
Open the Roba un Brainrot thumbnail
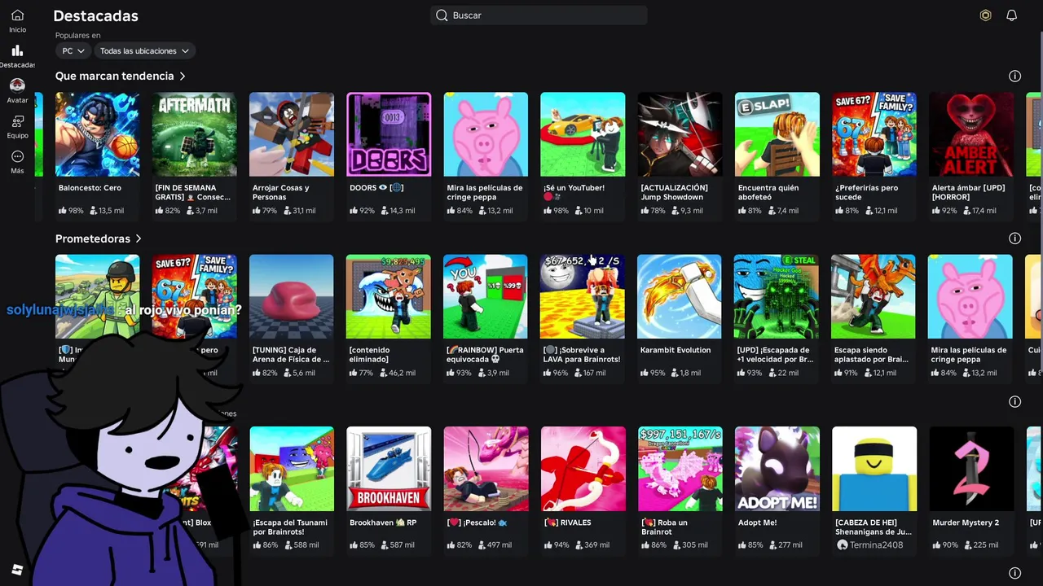[x=680, y=469]
